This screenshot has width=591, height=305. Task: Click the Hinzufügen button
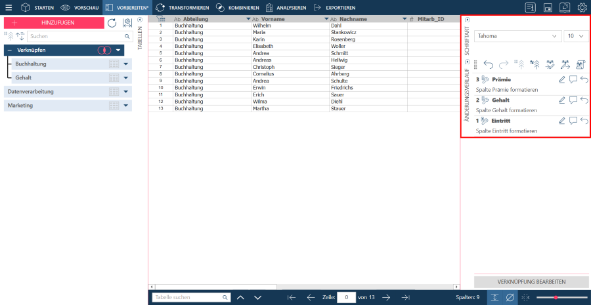click(x=54, y=22)
